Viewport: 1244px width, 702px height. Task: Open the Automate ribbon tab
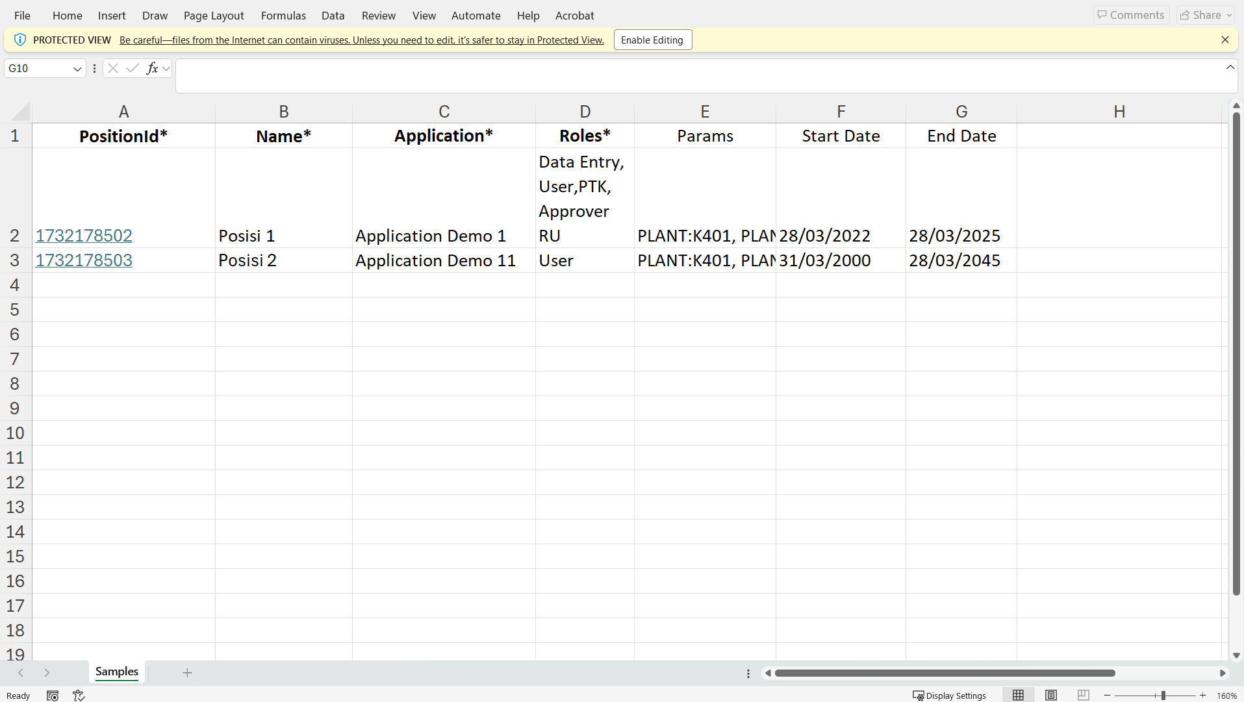tap(476, 16)
